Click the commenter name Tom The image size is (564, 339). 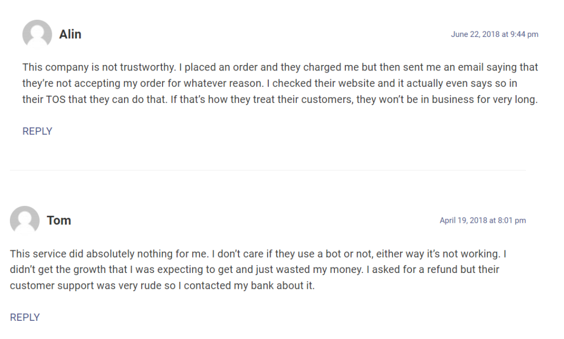coord(58,220)
